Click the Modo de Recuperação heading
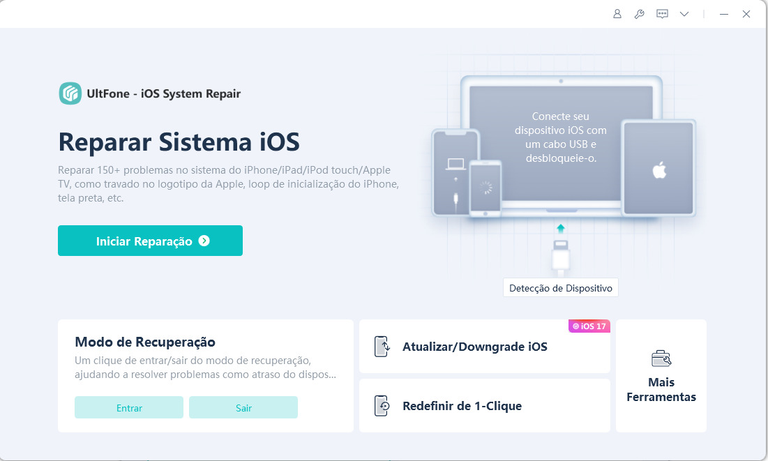This screenshot has height=461, width=768. pos(145,342)
